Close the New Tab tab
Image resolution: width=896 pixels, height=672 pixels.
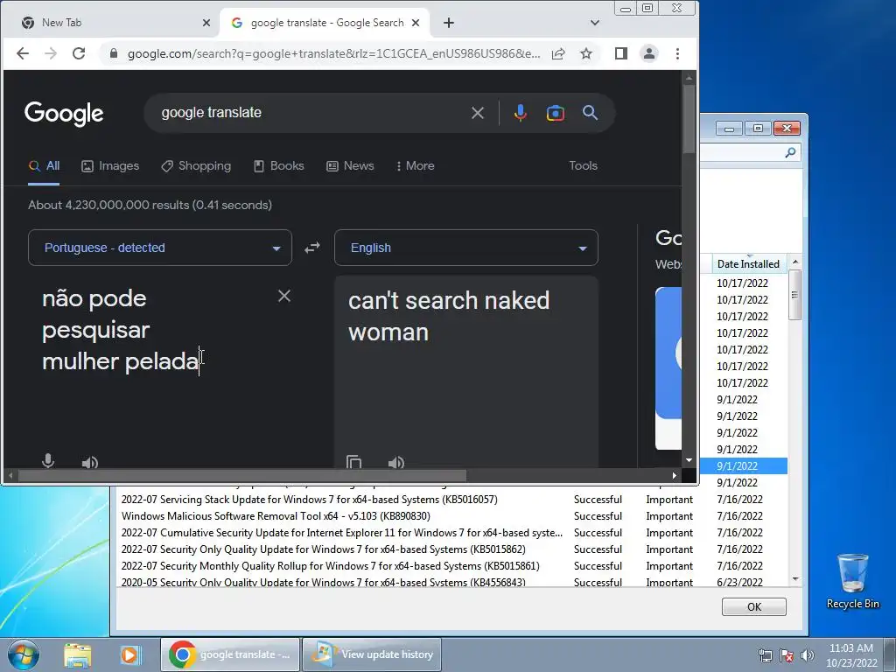pyautogui.click(x=206, y=23)
